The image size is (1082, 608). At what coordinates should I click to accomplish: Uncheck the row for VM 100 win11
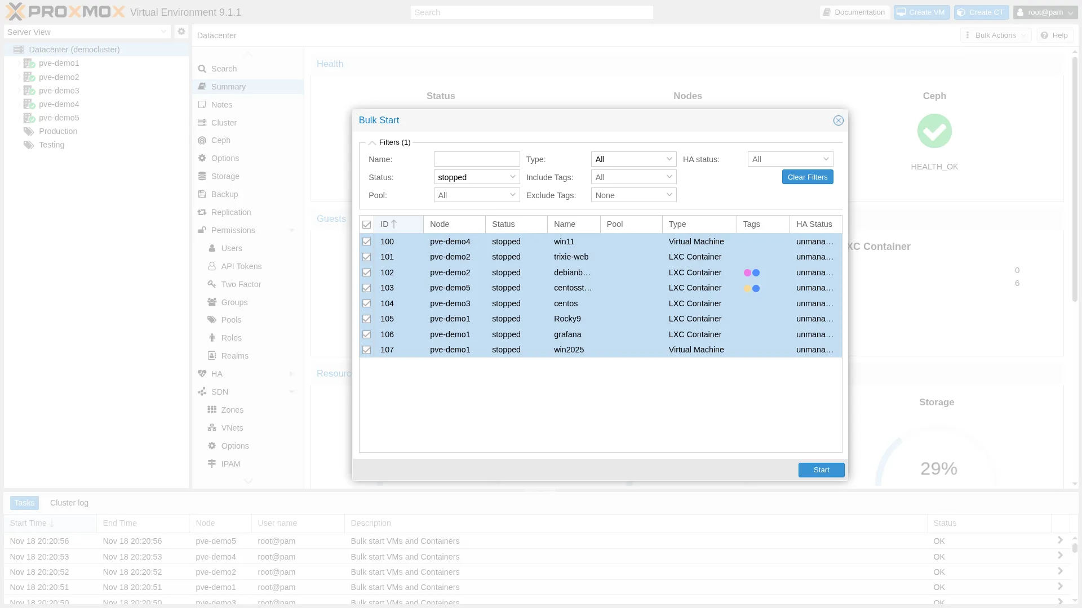367,242
